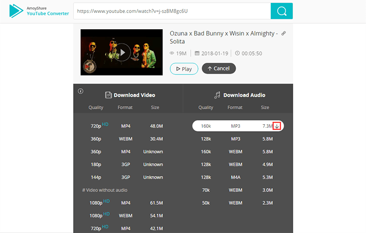Click the video title Ozuna x Bad Bunny
This screenshot has height=233, width=366.
point(224,38)
